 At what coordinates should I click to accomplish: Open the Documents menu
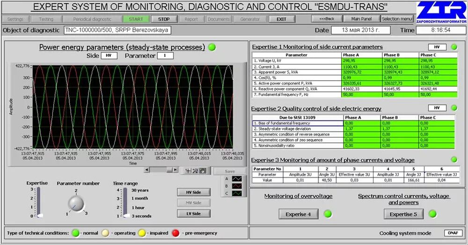pyautogui.click(x=219, y=19)
